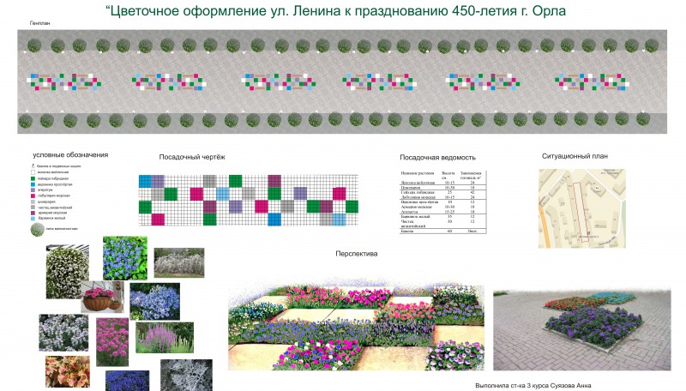Open the silver-gray shrub photo
This screenshot has width=686, height=391.
coord(179,262)
